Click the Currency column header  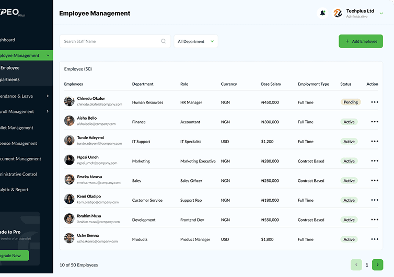229,84
